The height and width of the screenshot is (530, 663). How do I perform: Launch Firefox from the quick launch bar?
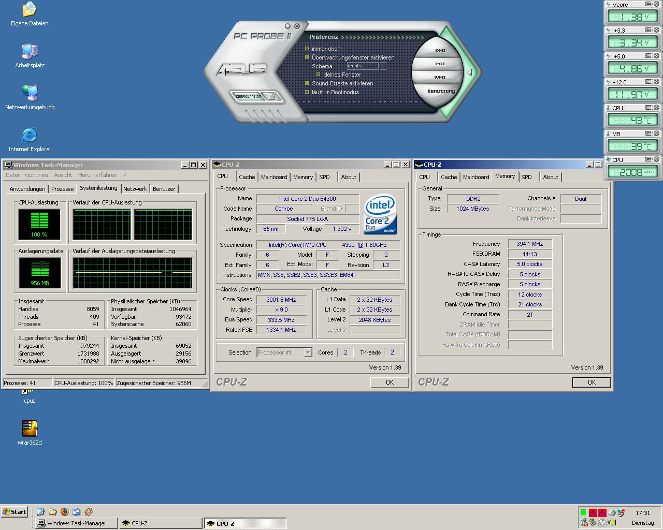click(65, 511)
